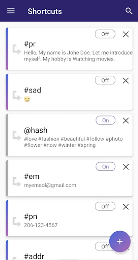Add a new shortcut with plus button
The width and height of the screenshot is (138, 260).
coord(120,242)
